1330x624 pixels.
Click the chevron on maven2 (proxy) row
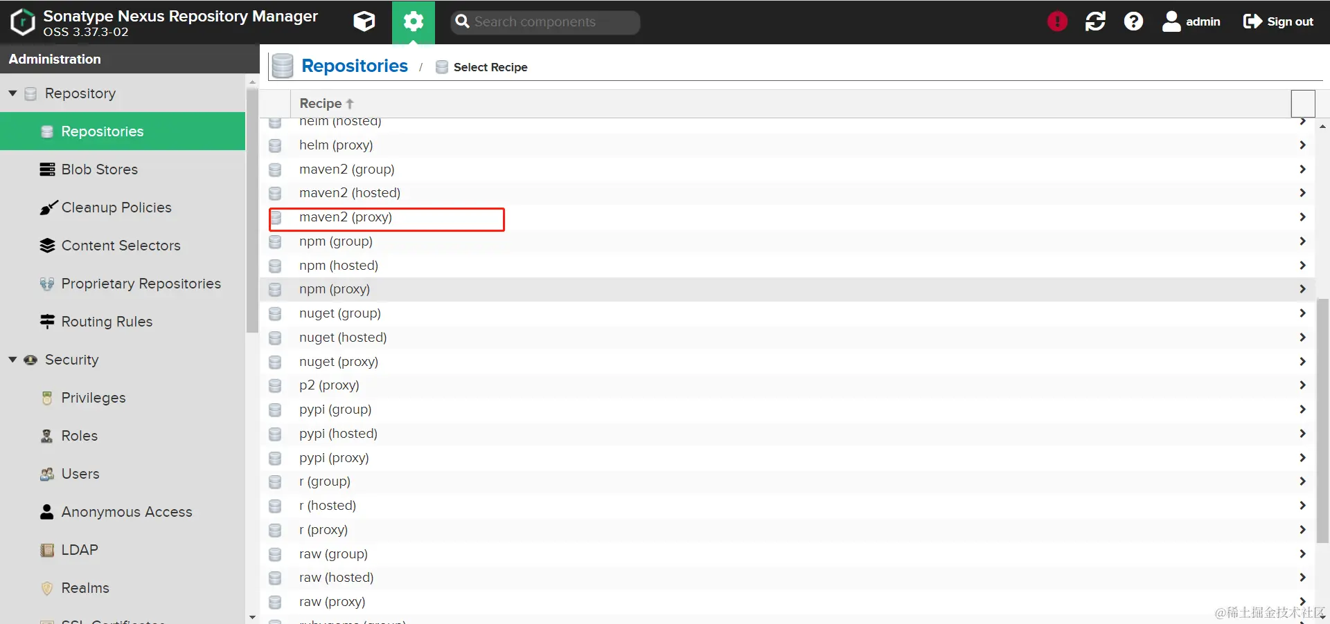1302,217
